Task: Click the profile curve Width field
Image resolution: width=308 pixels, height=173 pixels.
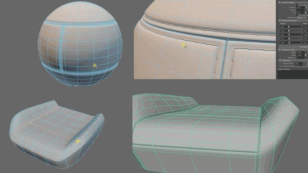Action: (300, 52)
